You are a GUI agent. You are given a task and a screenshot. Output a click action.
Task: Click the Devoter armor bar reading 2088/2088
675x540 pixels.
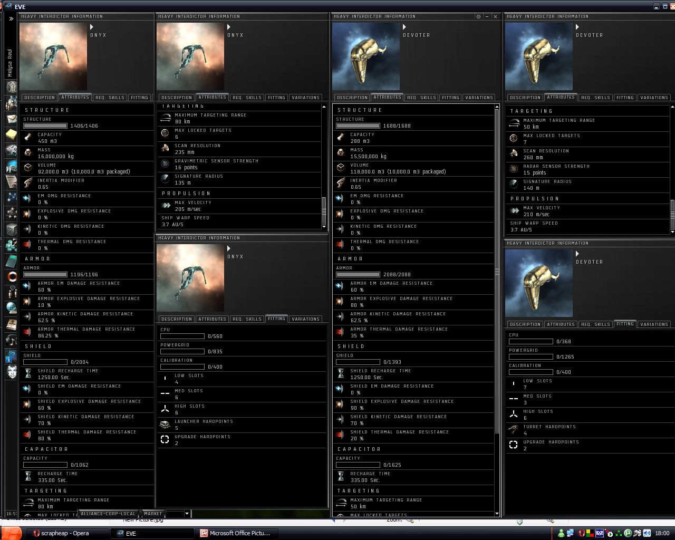click(x=358, y=275)
